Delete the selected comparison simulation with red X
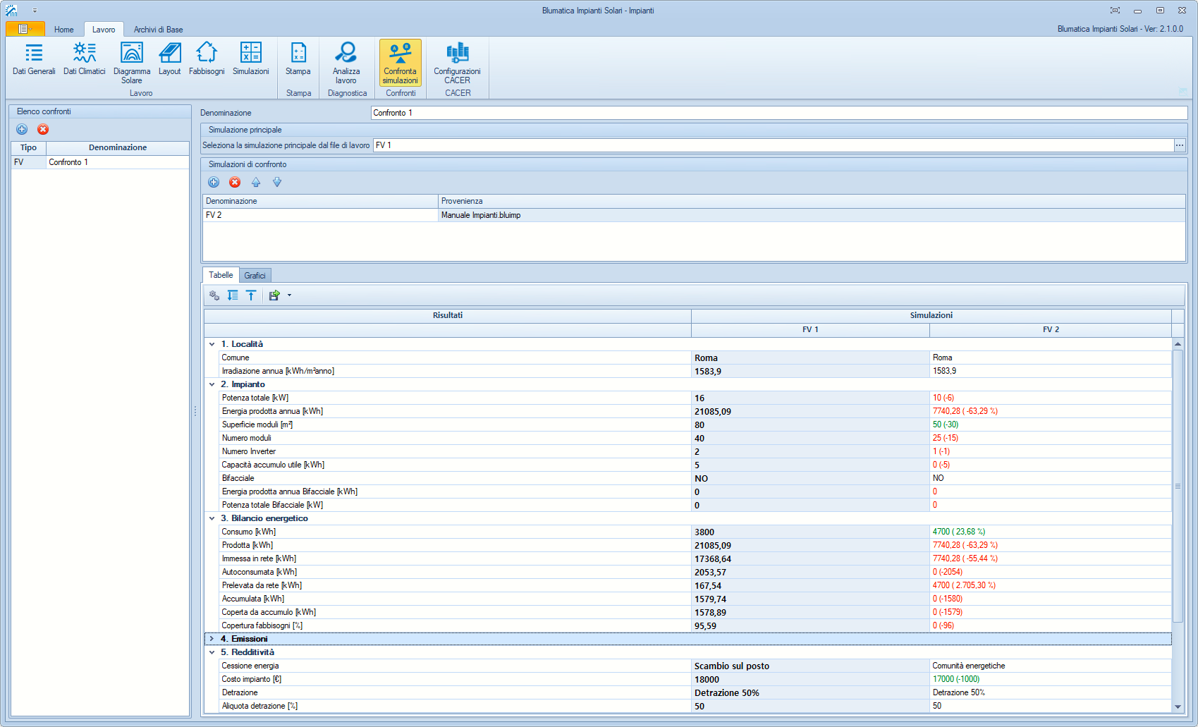Screen dimensions: 1198x727 [x=235, y=182]
